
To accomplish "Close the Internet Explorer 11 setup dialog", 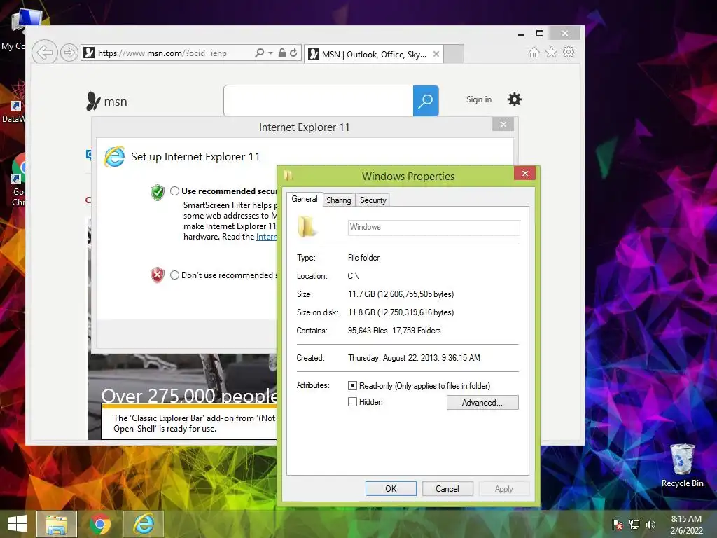I will pyautogui.click(x=503, y=125).
